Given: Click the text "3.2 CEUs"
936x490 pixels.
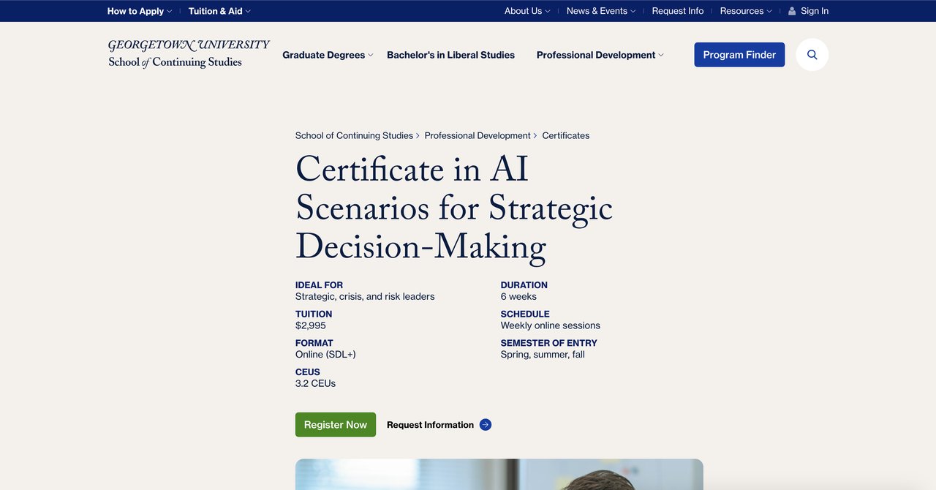Looking at the screenshot, I should point(316,383).
